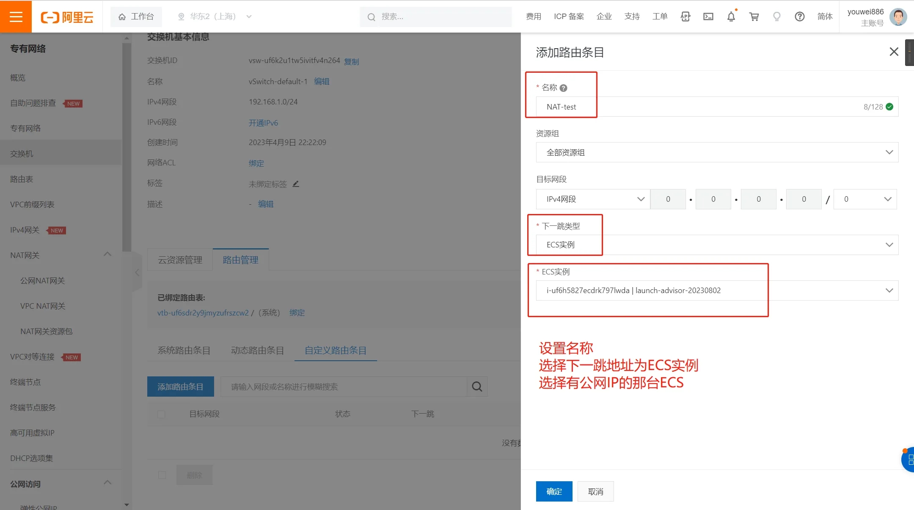Viewport: 914px width, 510px height.
Task: Click the 开通IPv6 link
Action: (x=263, y=123)
